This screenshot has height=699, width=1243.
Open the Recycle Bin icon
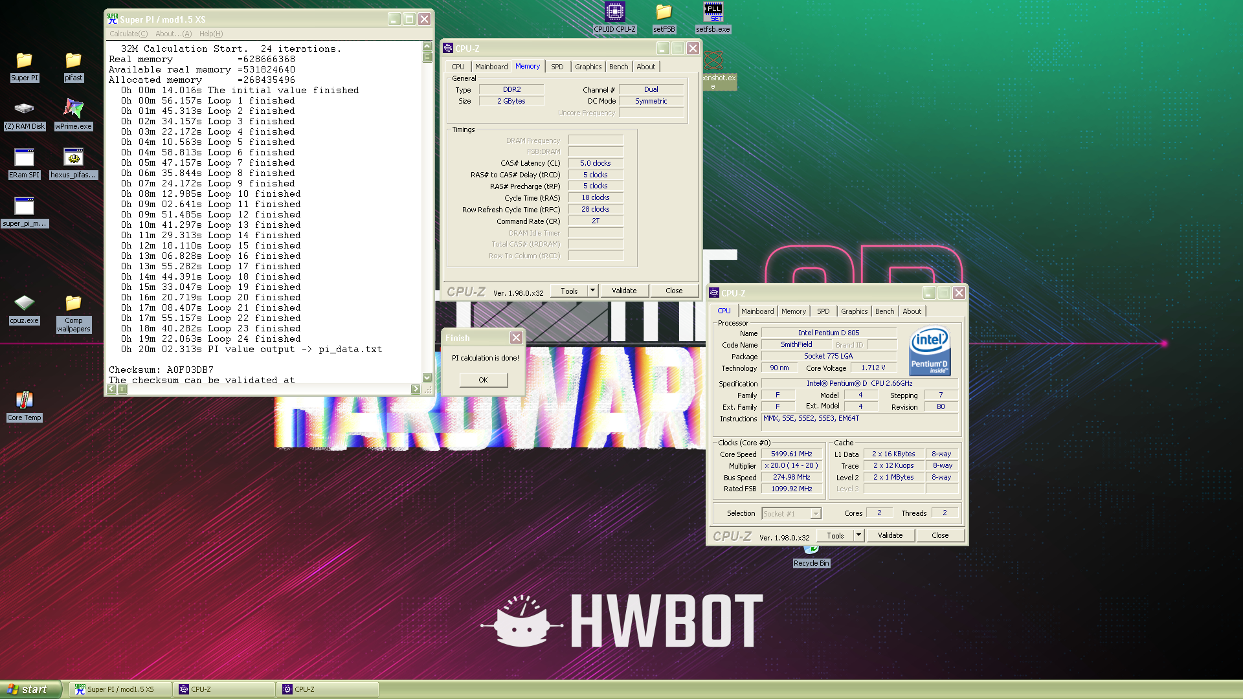(811, 557)
